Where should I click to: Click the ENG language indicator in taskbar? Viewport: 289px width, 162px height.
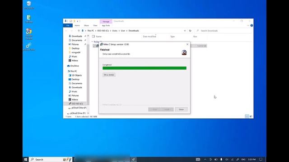243,159
